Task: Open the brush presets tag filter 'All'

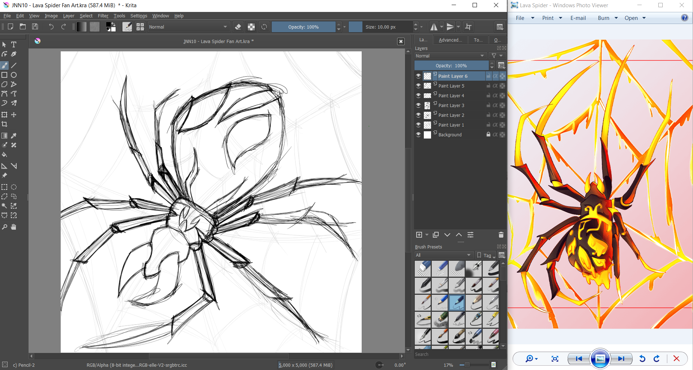Action: [x=444, y=255]
